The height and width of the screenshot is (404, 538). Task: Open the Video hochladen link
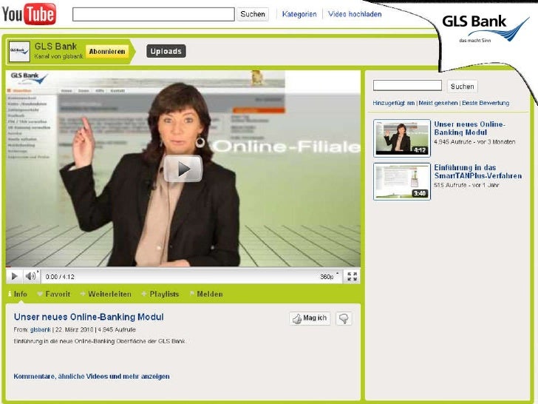[x=355, y=14]
